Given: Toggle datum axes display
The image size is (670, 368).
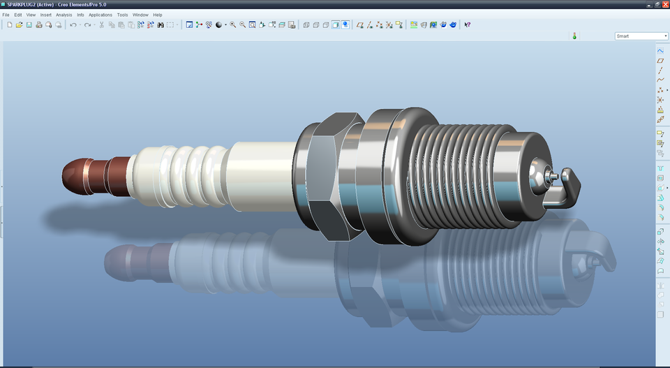Looking at the screenshot, I should pos(370,25).
